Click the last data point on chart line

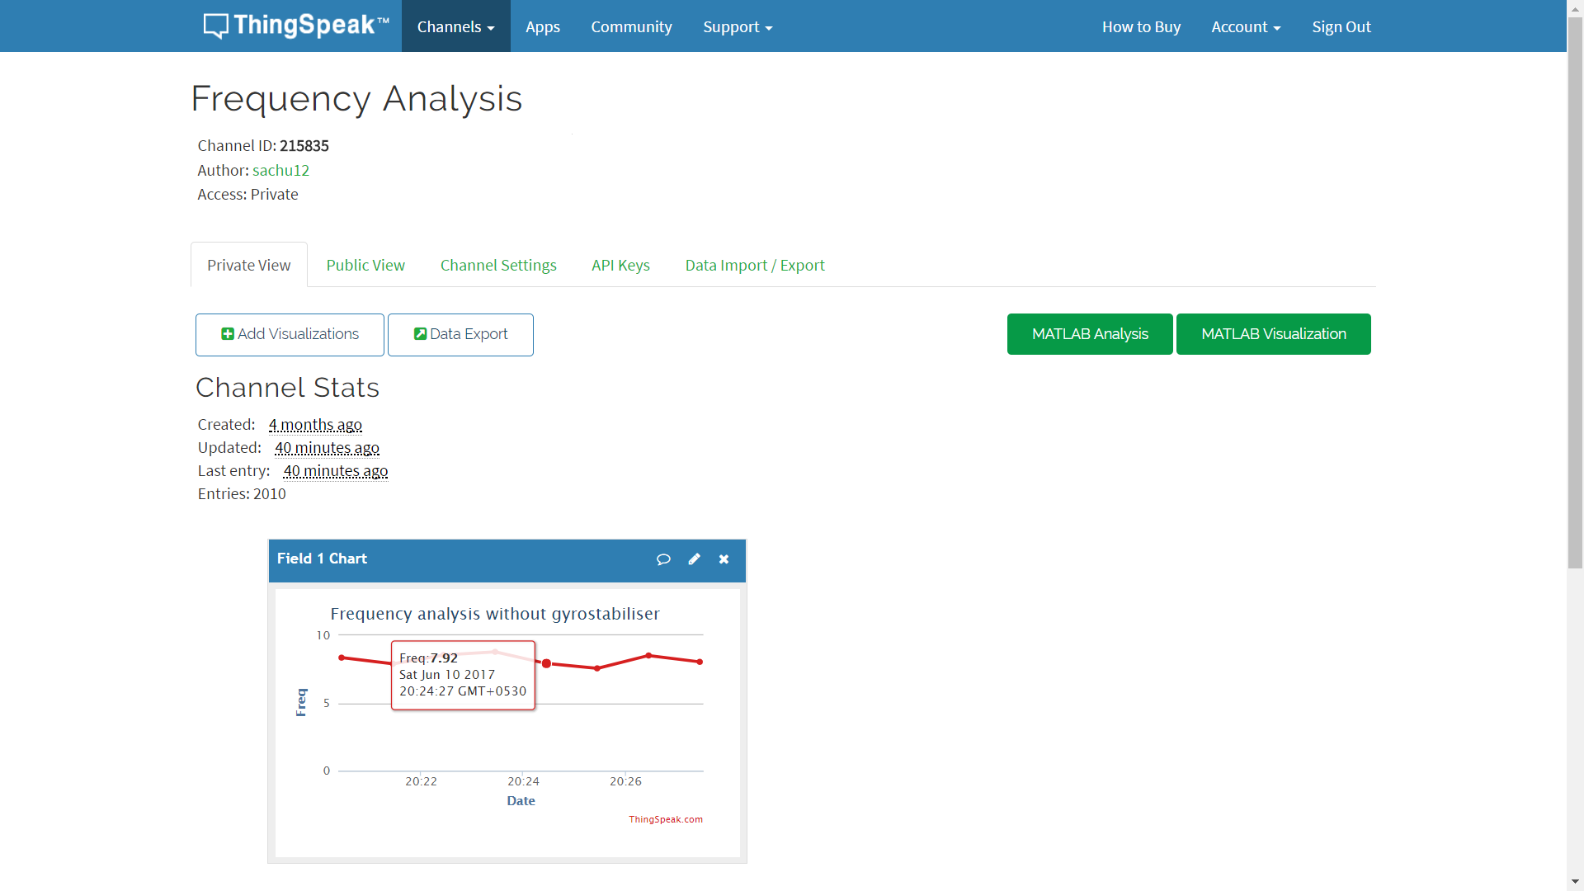pyautogui.click(x=700, y=662)
